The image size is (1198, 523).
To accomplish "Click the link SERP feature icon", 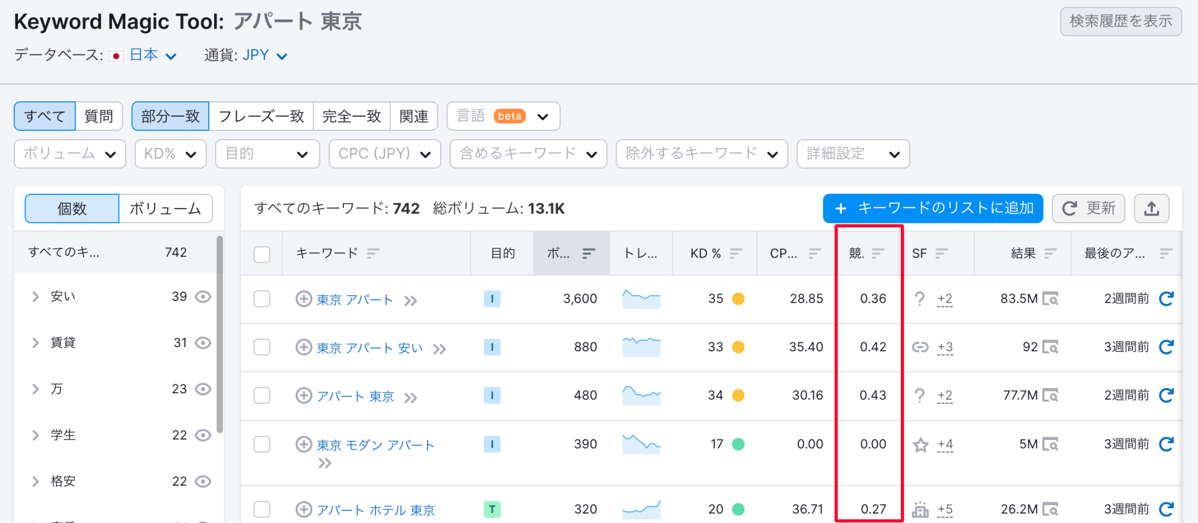I will [920, 346].
